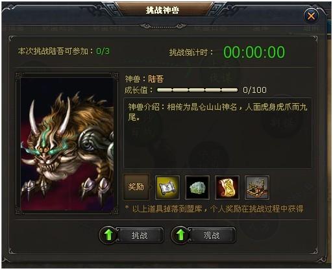333x270 pixels.
Task: Open the golden scroll reward item
Action: (227, 188)
